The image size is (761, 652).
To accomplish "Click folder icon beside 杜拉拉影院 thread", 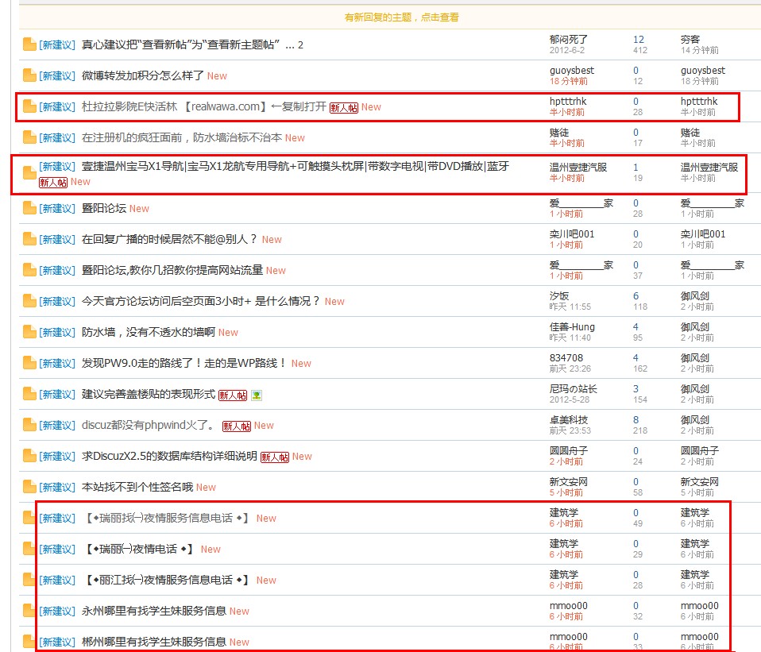I will [29, 106].
